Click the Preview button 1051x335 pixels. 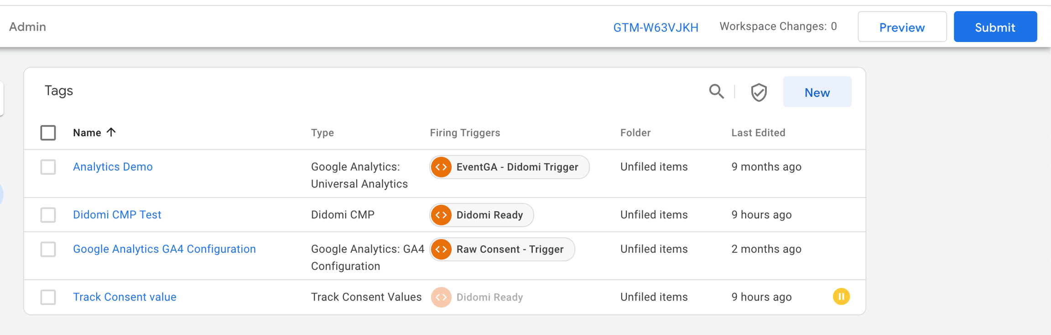902,27
